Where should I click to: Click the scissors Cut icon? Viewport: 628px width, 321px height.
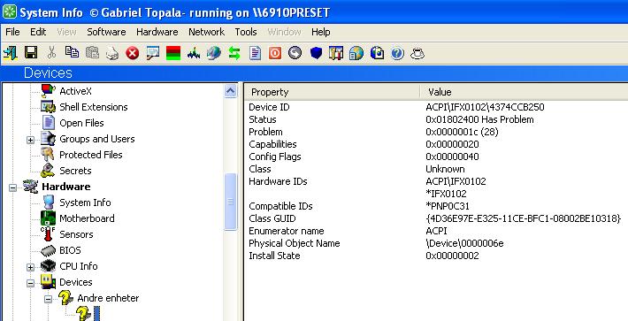[x=51, y=53]
